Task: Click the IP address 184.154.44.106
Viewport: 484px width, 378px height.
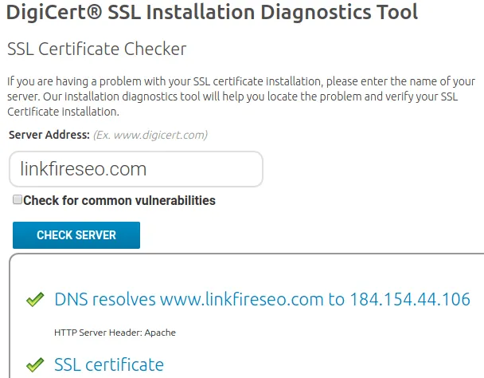Action: click(410, 300)
